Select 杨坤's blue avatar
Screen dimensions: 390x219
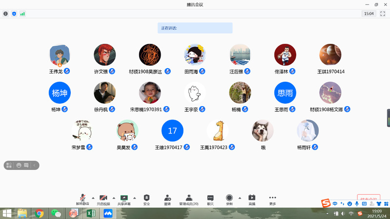pos(60,92)
